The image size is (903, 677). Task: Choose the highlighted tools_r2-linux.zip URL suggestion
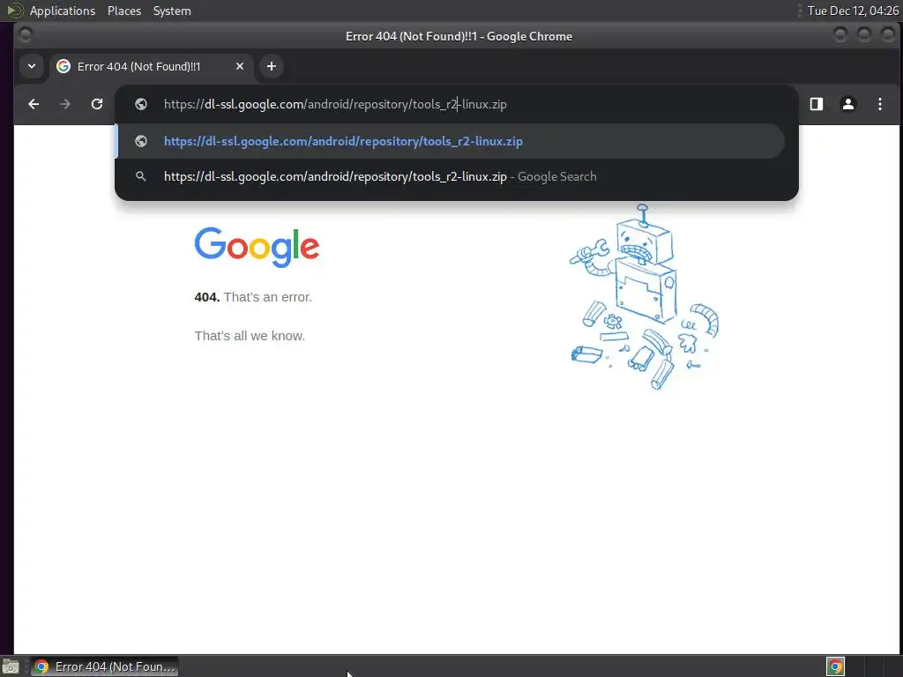pyautogui.click(x=450, y=142)
